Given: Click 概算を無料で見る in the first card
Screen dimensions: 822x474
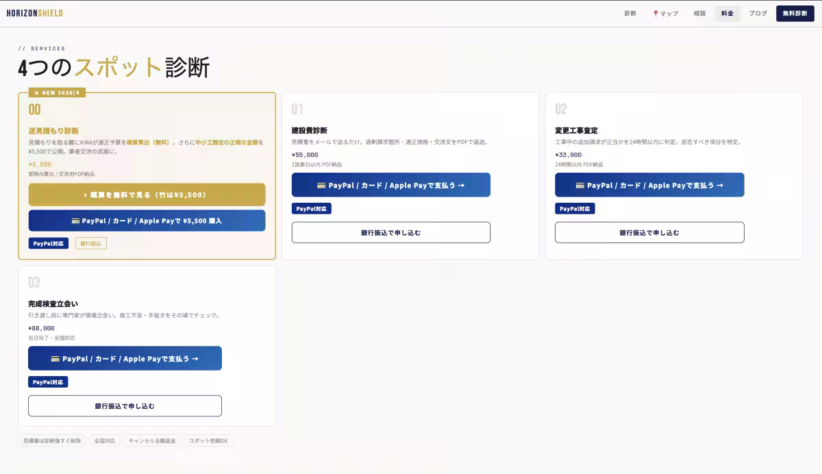Looking at the screenshot, I should pyautogui.click(x=147, y=195).
